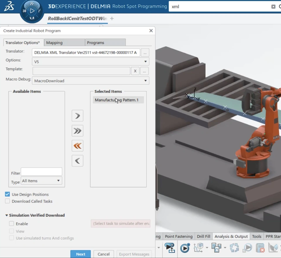Click in the Template text field
The image size is (281, 258).
[81, 71]
